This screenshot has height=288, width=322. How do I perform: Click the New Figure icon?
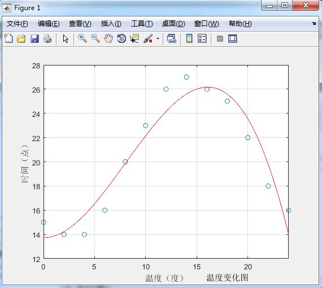(8, 38)
